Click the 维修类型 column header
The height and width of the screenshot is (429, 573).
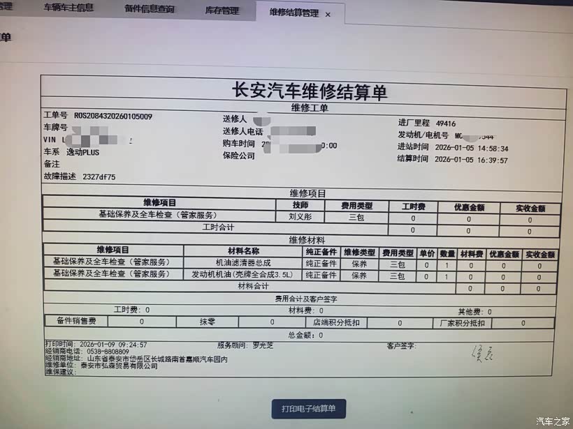tap(360, 253)
